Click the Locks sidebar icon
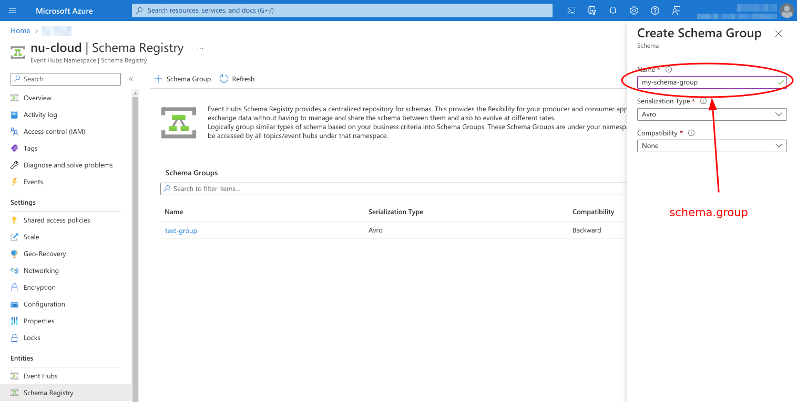Screen dimensions: 797x402 pyautogui.click(x=15, y=338)
